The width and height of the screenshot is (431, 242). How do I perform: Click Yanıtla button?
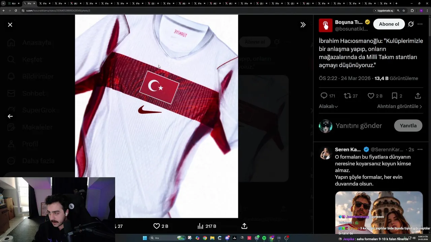point(408,126)
